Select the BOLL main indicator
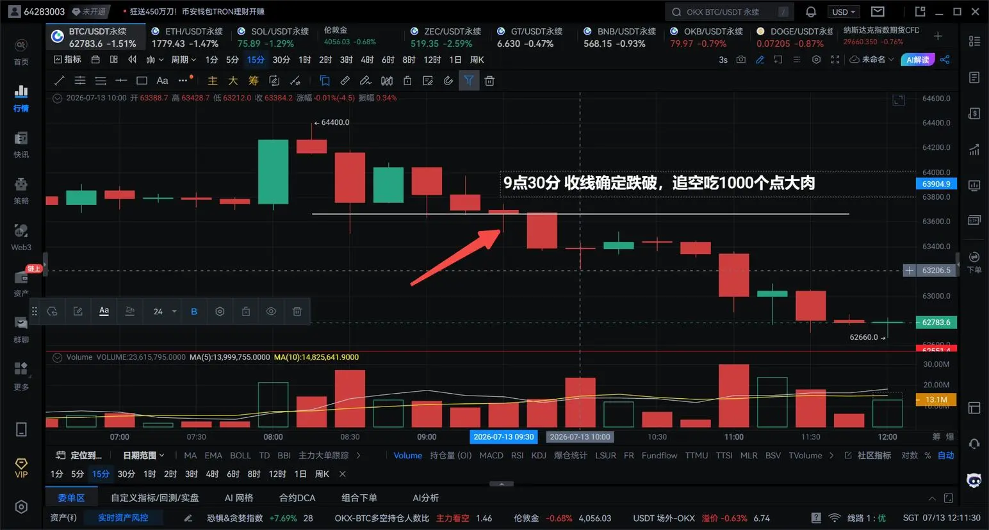This screenshot has height=530, width=989. point(240,456)
